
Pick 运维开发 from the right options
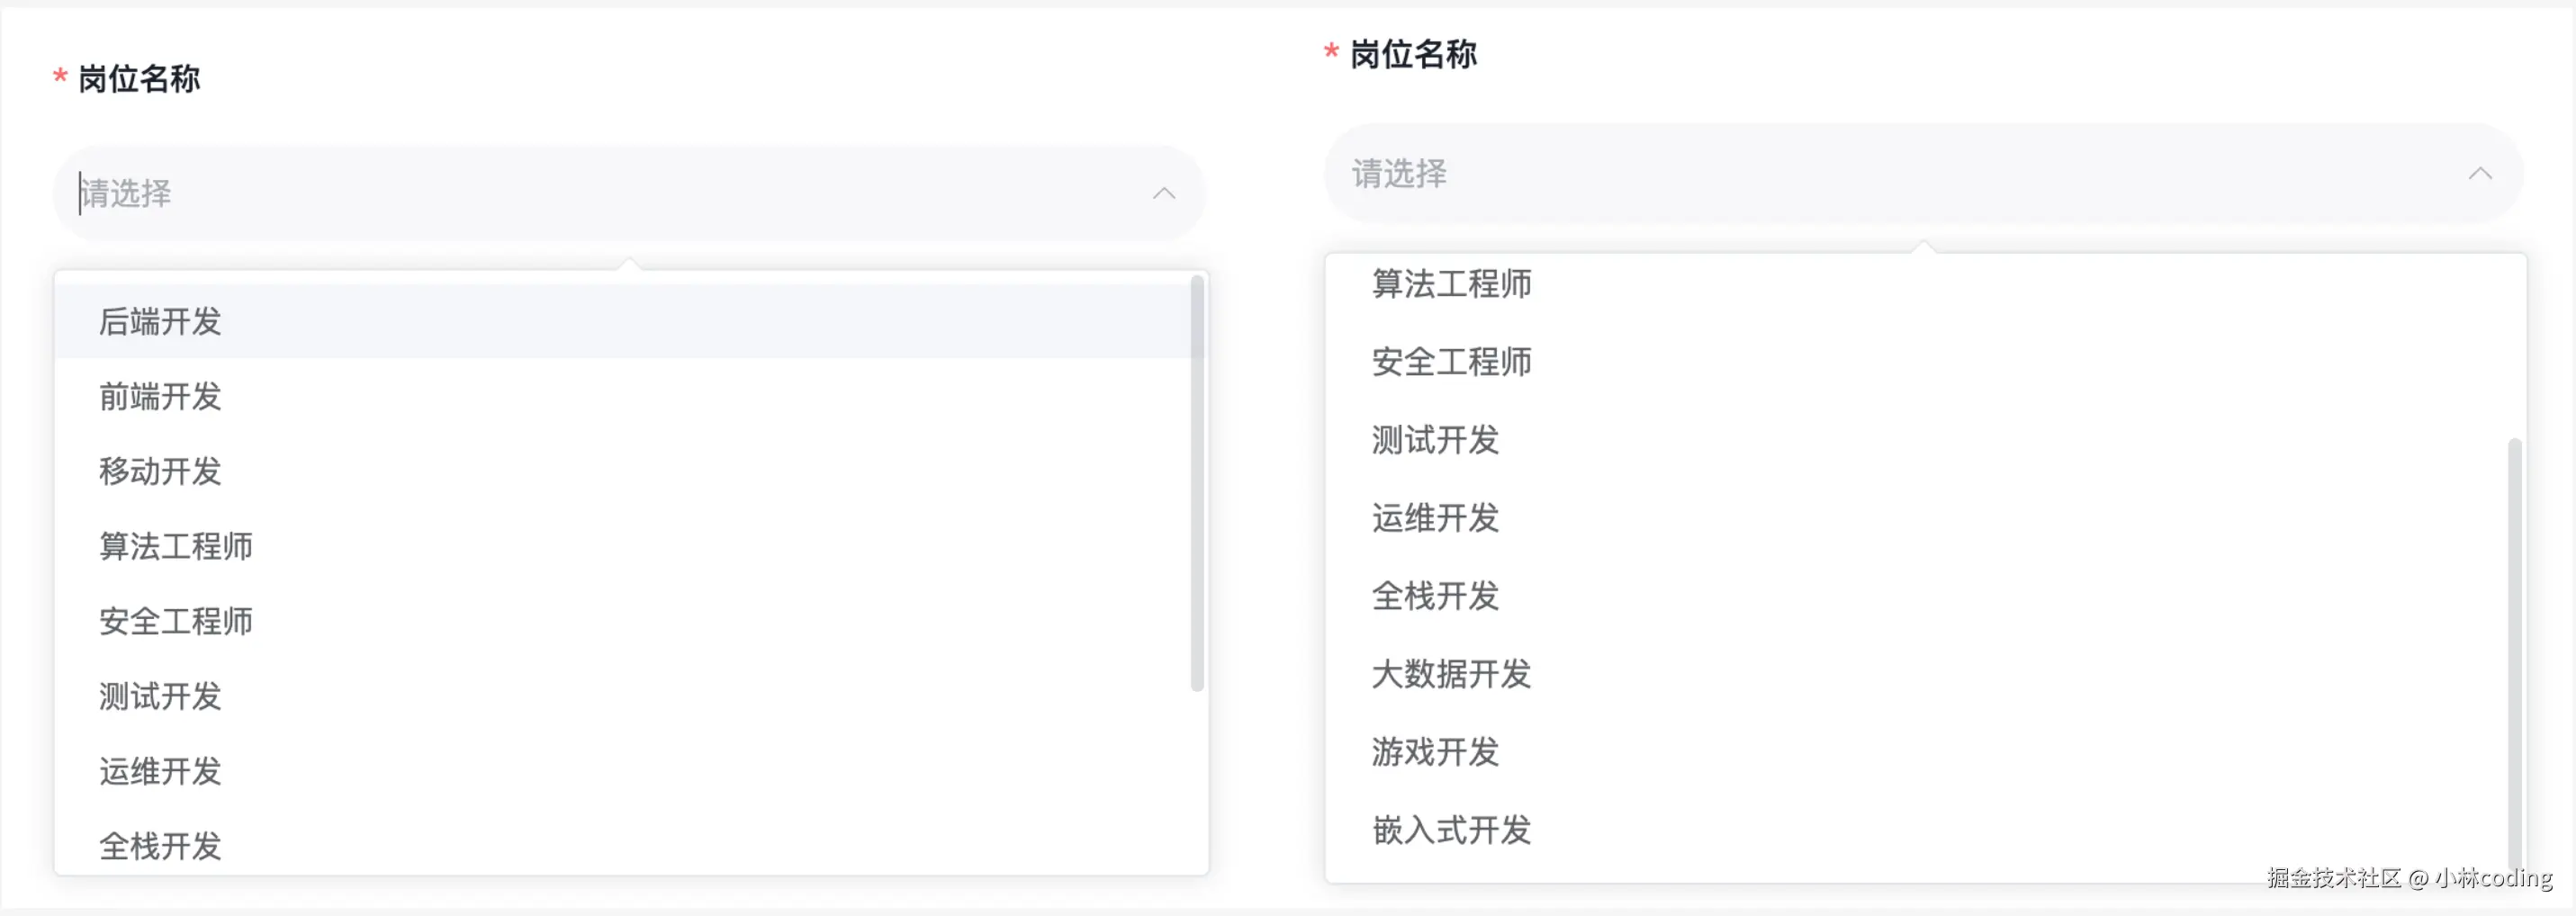click(x=1434, y=518)
